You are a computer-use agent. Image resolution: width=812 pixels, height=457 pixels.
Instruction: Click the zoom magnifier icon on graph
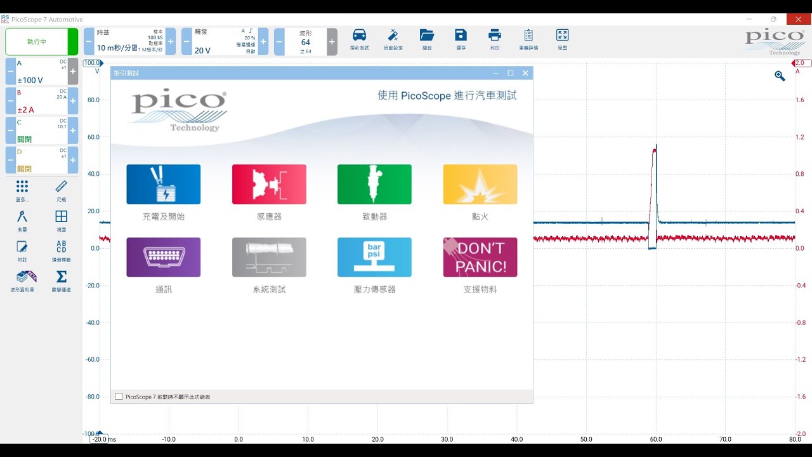(x=780, y=76)
